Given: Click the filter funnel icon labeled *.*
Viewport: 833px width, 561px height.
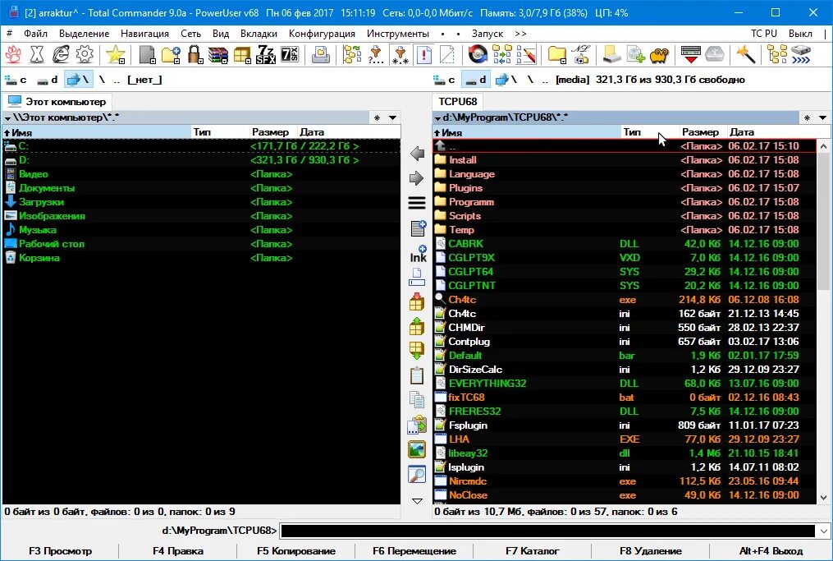Looking at the screenshot, I should click(400, 54).
